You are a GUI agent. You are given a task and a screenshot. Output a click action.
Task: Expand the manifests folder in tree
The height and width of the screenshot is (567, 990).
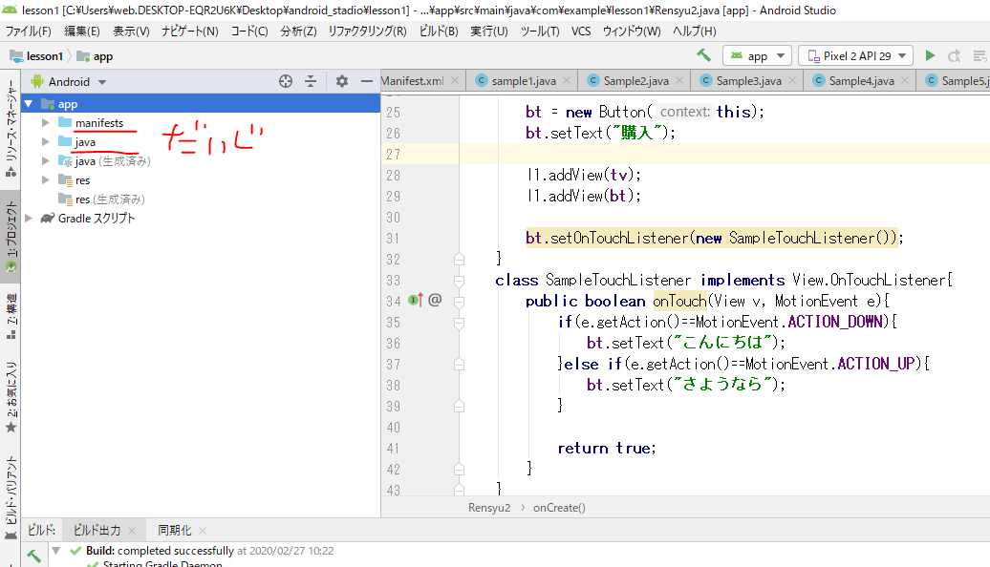point(45,123)
